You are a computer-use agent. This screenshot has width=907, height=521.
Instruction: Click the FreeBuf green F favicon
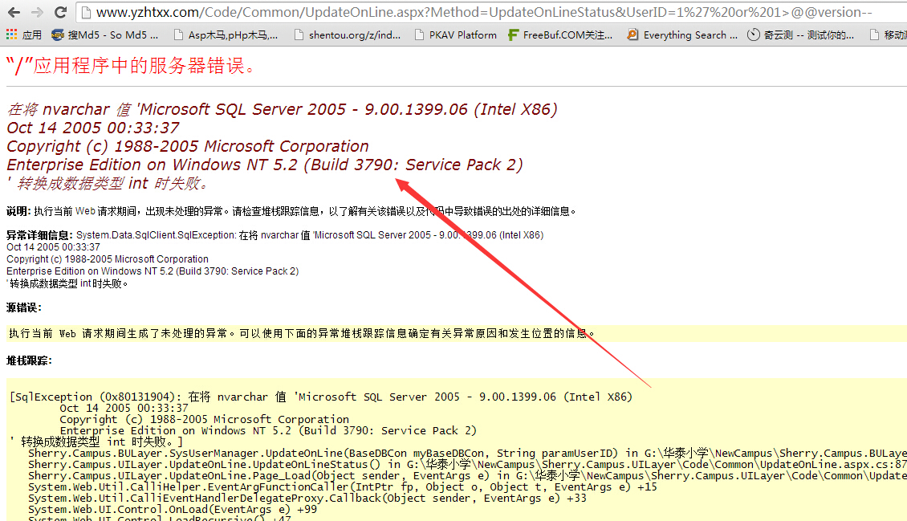point(513,35)
